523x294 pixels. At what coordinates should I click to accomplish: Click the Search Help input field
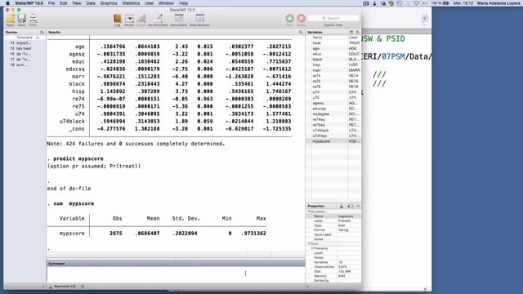(x=333, y=18)
